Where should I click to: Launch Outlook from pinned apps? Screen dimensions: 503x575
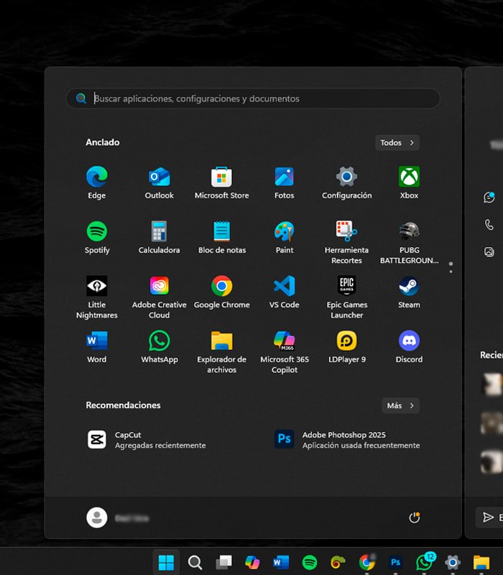pos(159,183)
